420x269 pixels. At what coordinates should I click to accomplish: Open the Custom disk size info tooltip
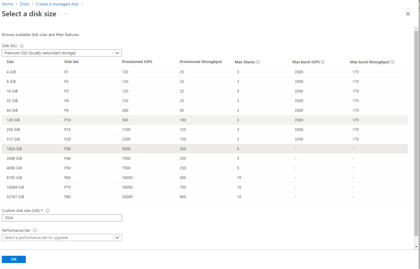(48, 210)
